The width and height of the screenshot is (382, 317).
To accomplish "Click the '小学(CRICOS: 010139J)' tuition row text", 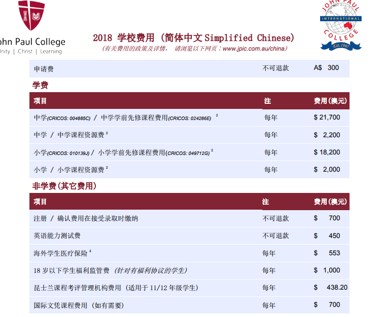I will coord(61,152).
